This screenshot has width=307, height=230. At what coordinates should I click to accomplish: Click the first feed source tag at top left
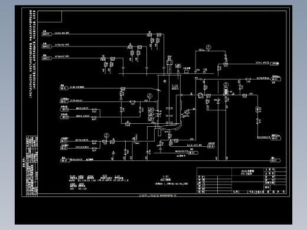point(47,34)
